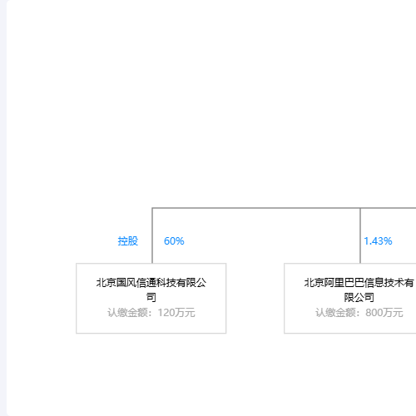Click the 限公司 second line in Alibaba box
Viewport: 416px width, 416px height.
359,298
